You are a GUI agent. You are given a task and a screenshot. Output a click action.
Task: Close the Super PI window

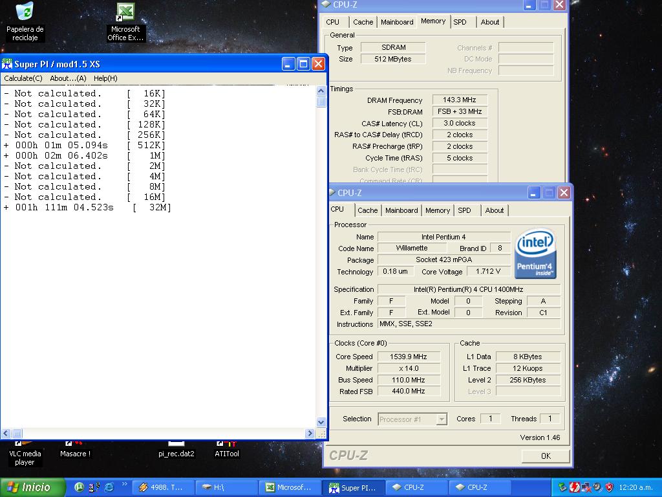point(318,64)
